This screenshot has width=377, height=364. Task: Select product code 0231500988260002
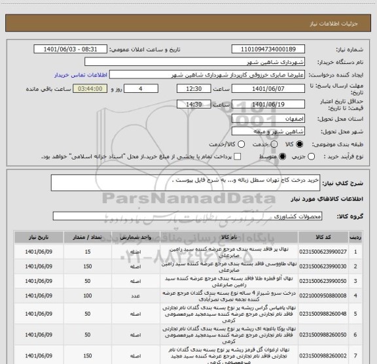323,356
